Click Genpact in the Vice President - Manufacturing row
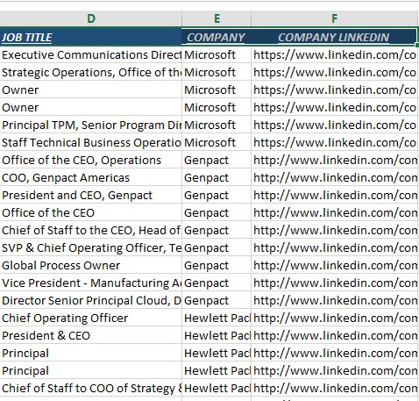 pyautogui.click(x=217, y=283)
